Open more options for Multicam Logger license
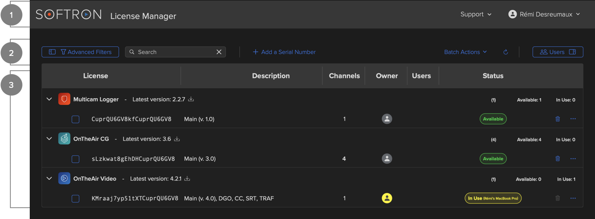The width and height of the screenshot is (595, 219). tap(573, 119)
